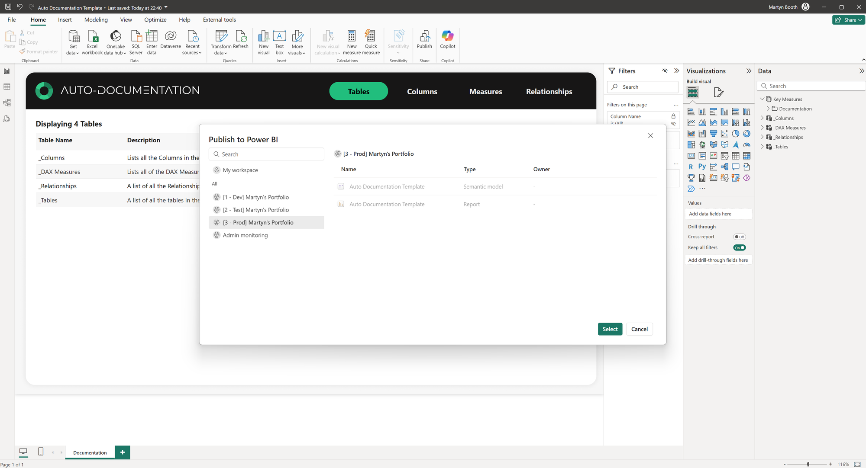The height and width of the screenshot is (468, 866).
Task: Click the Data pane Search box
Action: [x=811, y=86]
